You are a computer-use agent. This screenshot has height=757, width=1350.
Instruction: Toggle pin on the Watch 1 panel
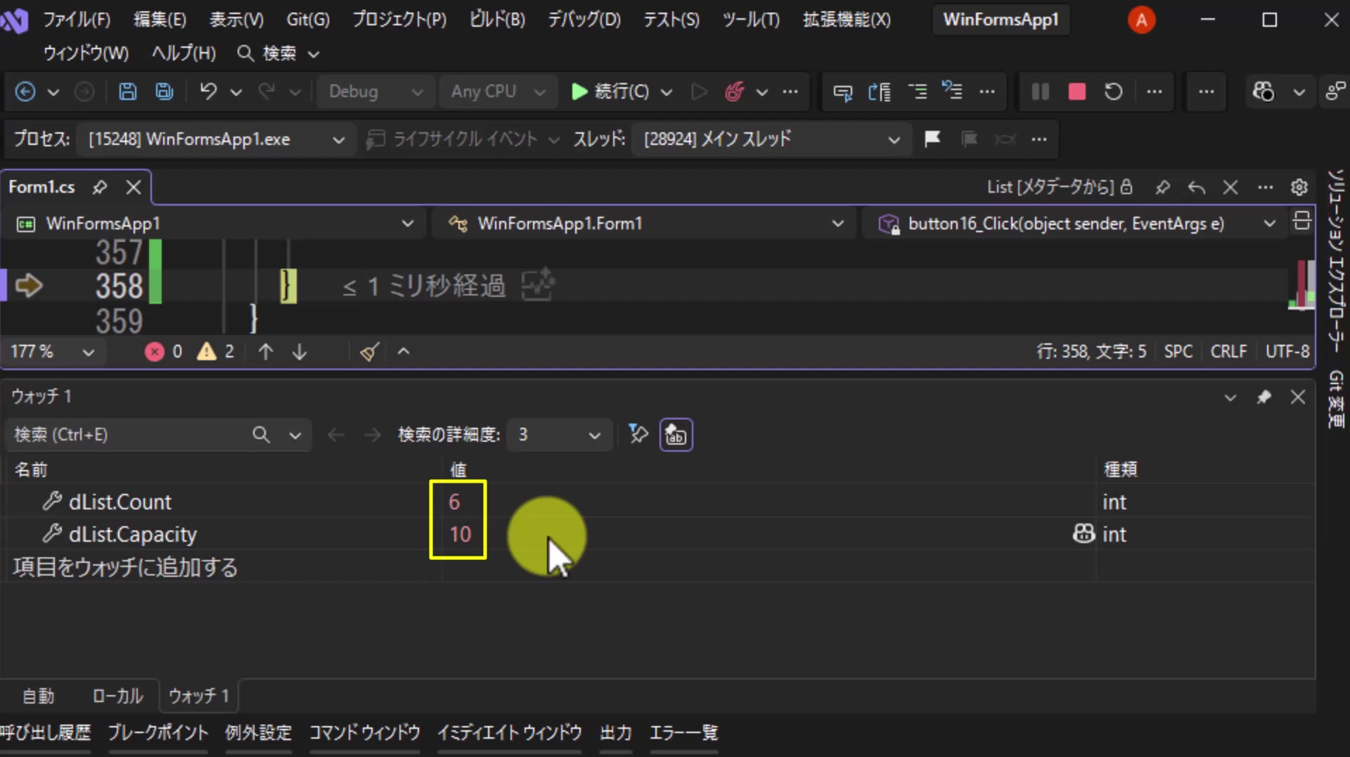point(1264,397)
